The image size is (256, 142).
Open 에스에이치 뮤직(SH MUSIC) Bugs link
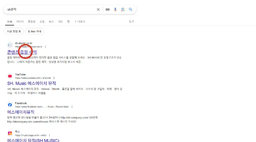tap(33, 140)
